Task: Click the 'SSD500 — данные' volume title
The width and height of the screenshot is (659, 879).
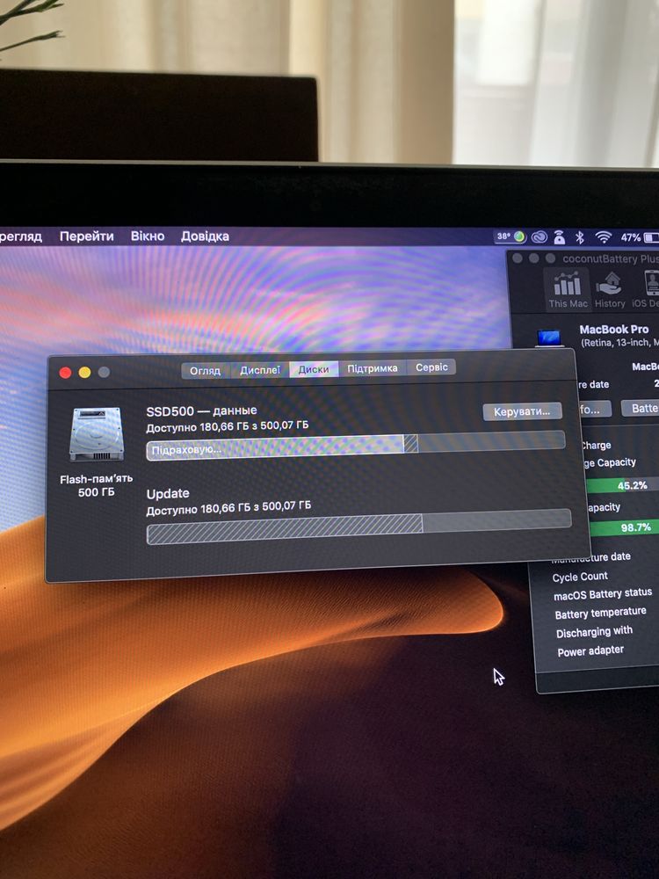Action: 201,410
